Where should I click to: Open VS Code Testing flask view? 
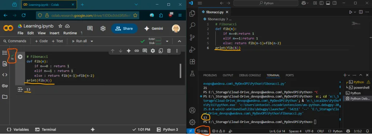coord(193,73)
